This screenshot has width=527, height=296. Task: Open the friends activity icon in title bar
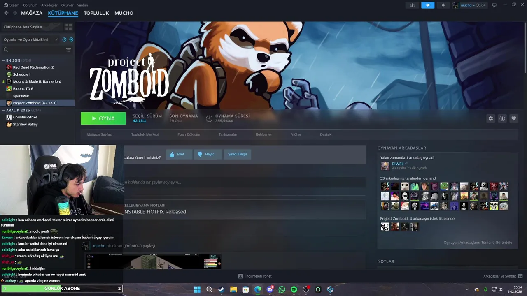[x=412, y=5]
